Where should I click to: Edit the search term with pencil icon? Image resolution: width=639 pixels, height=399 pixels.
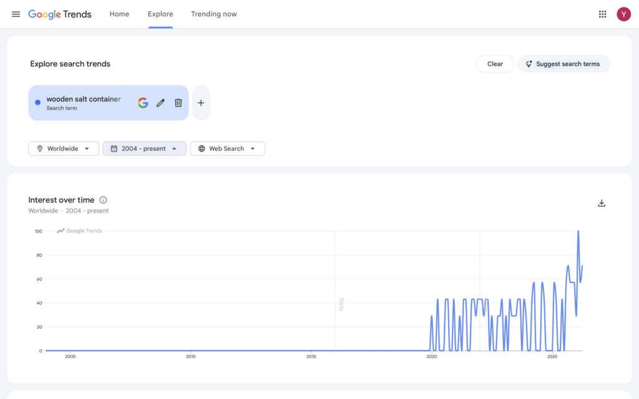click(x=160, y=103)
